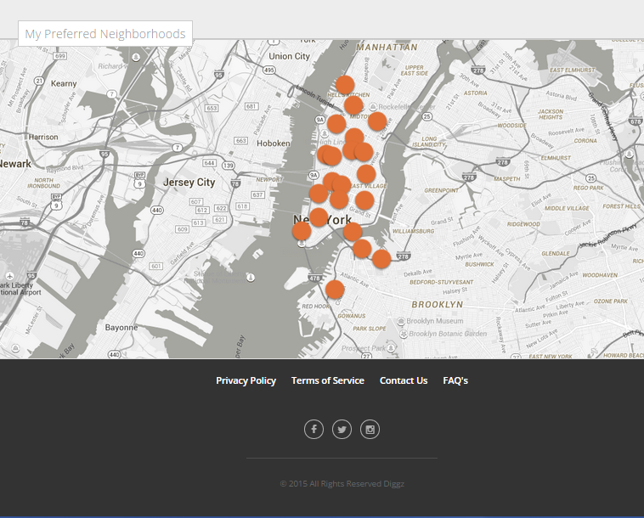Click the marker just left of 'New York' label
The width and height of the screenshot is (644, 518).
tap(302, 231)
